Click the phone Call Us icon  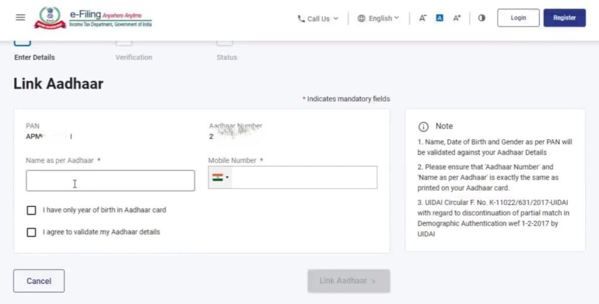pyautogui.click(x=301, y=19)
